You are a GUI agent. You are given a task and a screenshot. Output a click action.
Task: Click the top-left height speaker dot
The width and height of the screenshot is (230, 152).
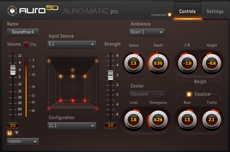[x=49, y=61]
